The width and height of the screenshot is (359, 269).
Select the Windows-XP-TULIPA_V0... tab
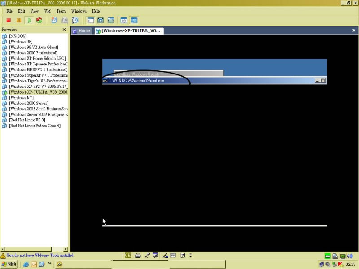(129, 31)
